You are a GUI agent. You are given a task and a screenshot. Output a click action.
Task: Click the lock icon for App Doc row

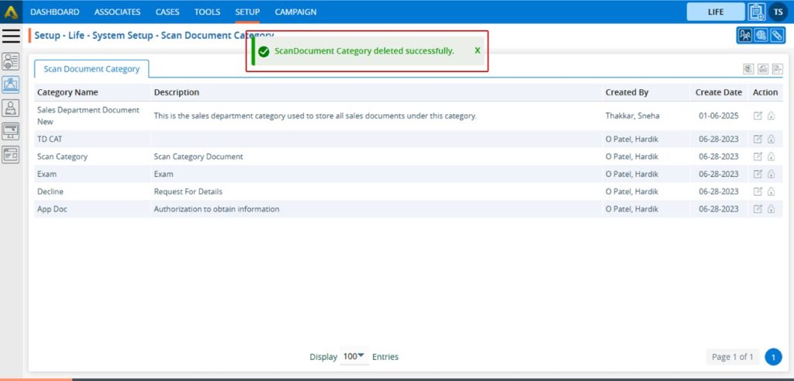click(772, 210)
